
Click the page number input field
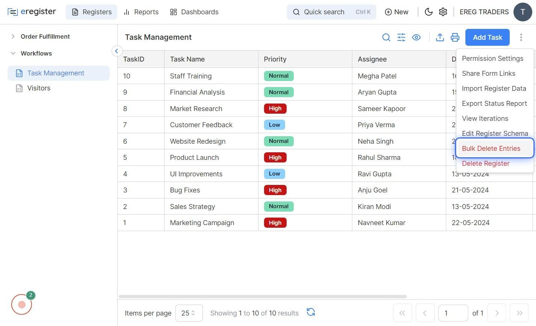tap(453, 313)
